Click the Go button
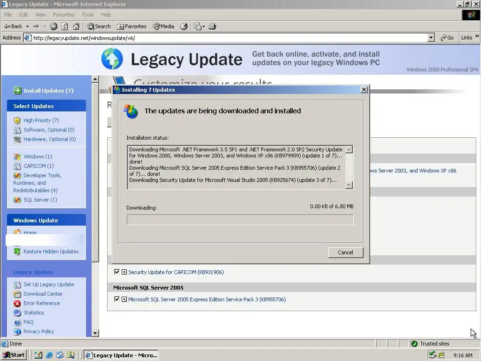 pos(447,38)
